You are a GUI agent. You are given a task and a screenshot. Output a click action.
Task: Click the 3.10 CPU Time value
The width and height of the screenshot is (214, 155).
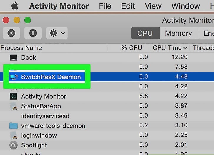tap(181, 125)
